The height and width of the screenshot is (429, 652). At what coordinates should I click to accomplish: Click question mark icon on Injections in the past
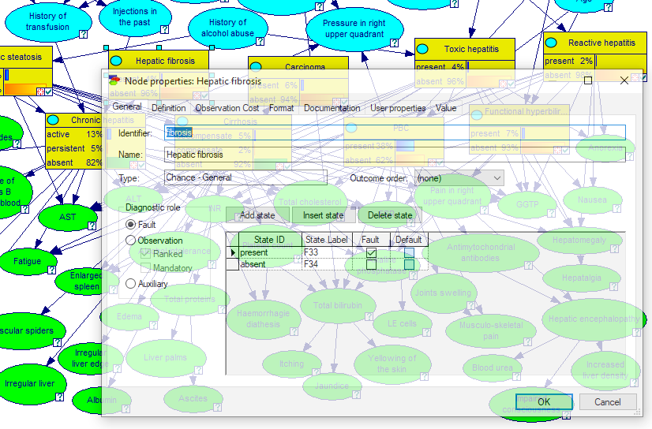(165, 29)
